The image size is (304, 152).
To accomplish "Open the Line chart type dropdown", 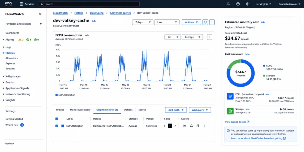I will [x=167, y=22].
